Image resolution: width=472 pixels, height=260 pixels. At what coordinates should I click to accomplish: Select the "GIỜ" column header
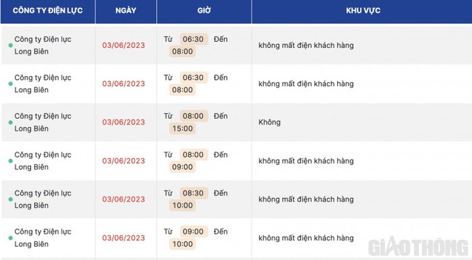204,11
